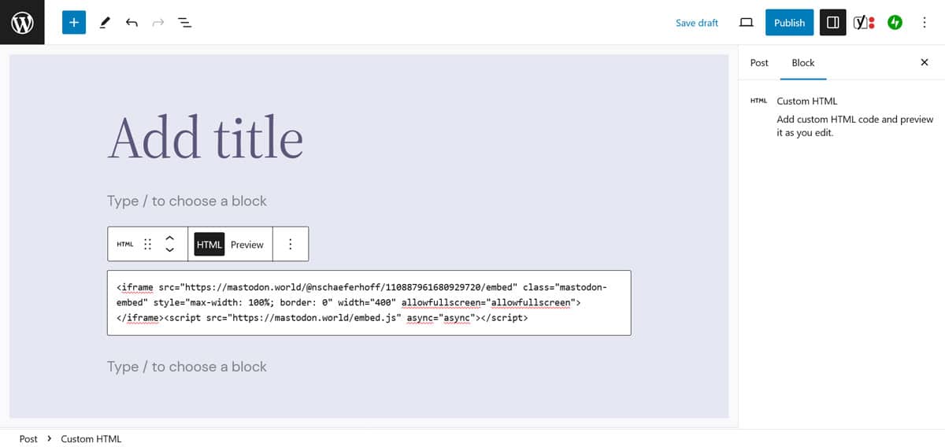This screenshot has width=945, height=447.
Task: Click the Publish button
Action: pyautogui.click(x=789, y=23)
